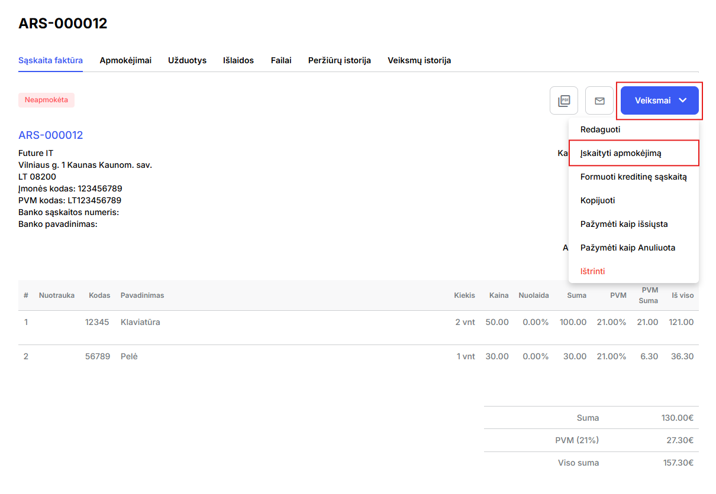The height and width of the screenshot is (494, 716).
Task: Click the 130.00€ Suma value
Action: (x=678, y=418)
